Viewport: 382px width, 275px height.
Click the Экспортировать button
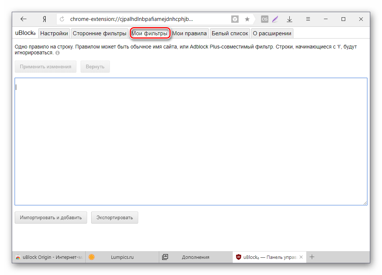pos(114,217)
